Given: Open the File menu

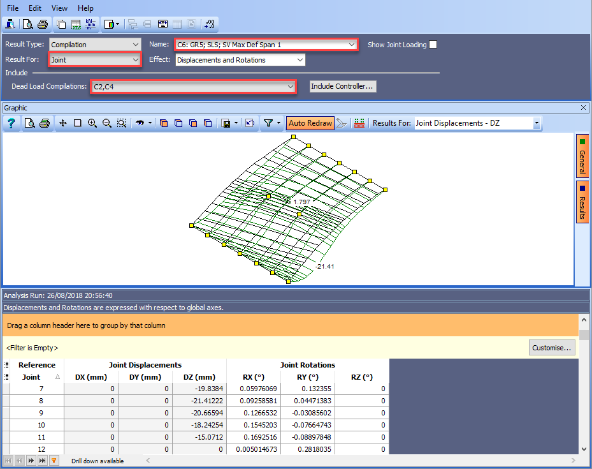Looking at the screenshot, I should (13, 8).
